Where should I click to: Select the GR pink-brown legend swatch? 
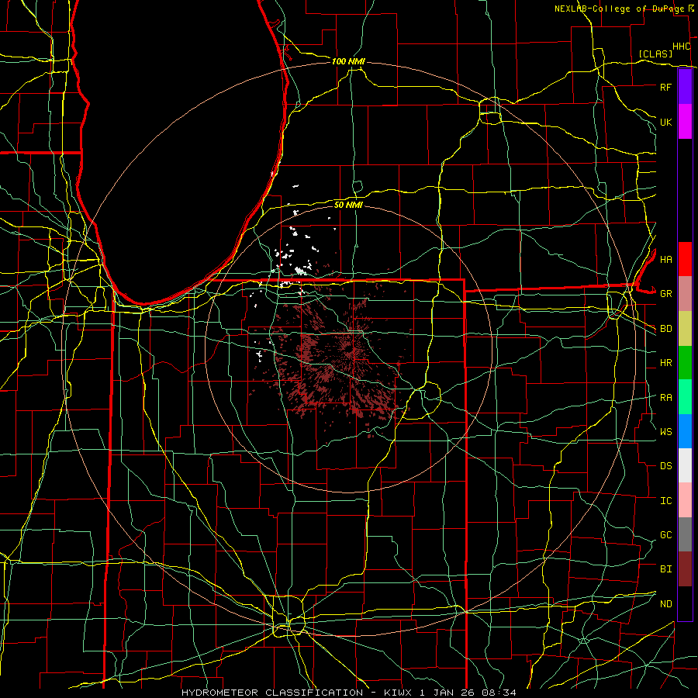pos(685,294)
